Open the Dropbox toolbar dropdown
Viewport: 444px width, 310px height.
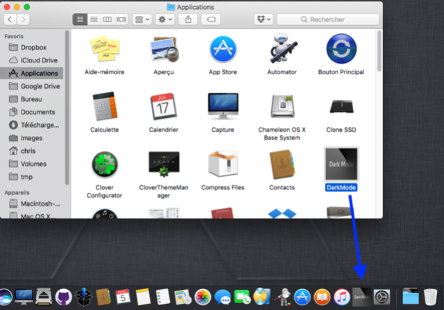pos(264,19)
